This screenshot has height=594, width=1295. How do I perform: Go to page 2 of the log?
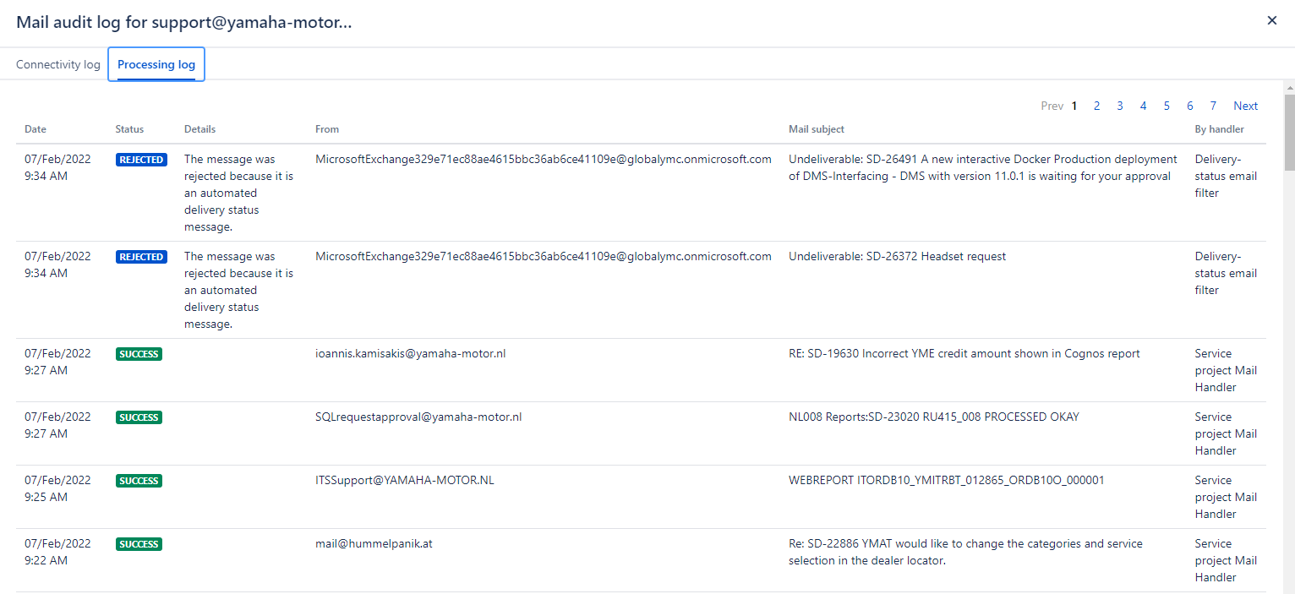coord(1096,106)
